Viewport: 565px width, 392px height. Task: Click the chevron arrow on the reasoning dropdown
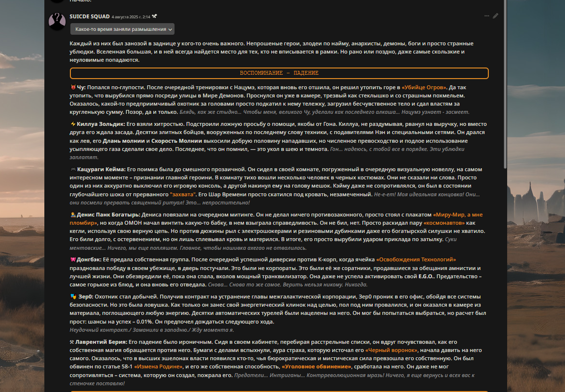pyautogui.click(x=170, y=29)
